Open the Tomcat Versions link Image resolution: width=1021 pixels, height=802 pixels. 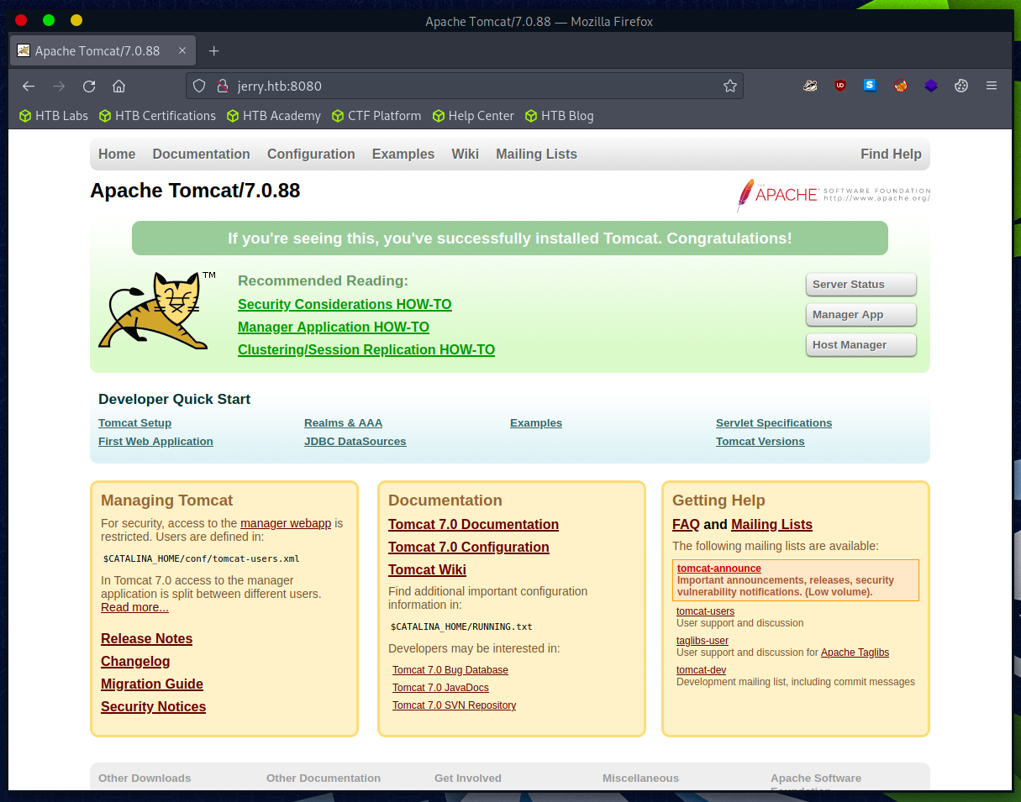pyautogui.click(x=760, y=442)
